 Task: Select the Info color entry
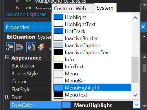tap(92, 60)
